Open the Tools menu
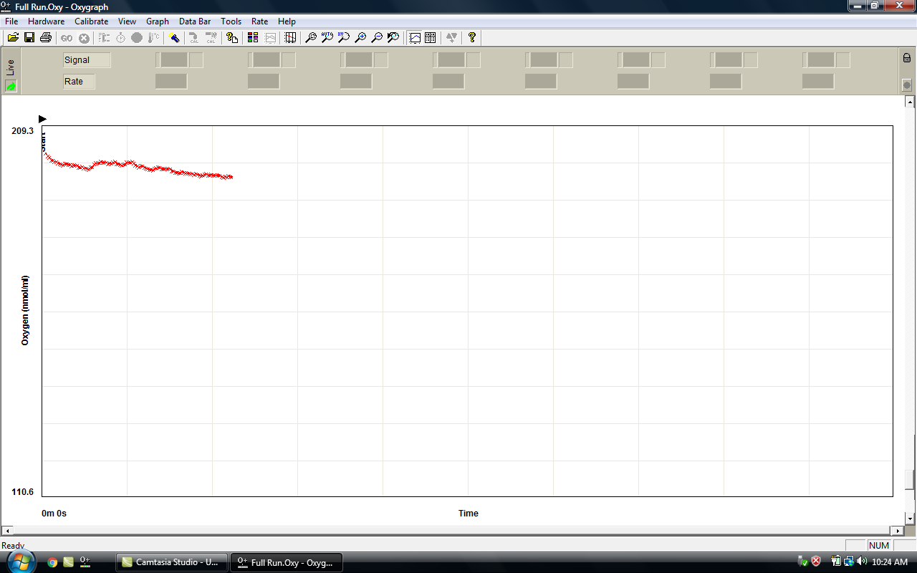Screen dimensions: 917x573 (x=231, y=21)
